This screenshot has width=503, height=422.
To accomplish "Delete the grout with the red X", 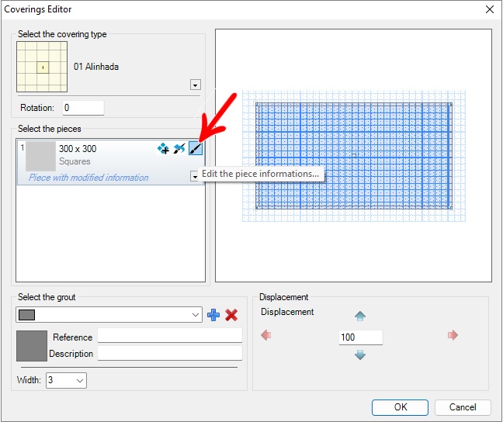I will (231, 315).
